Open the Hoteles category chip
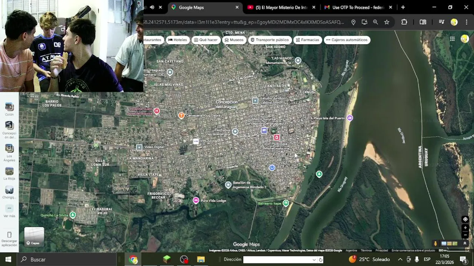This screenshot has width=474, height=266. 177,40
